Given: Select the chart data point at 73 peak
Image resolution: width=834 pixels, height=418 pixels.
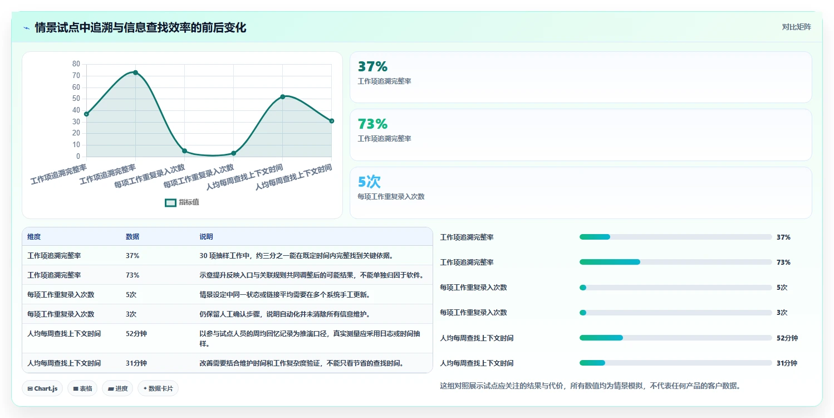Looking at the screenshot, I should click(135, 72).
